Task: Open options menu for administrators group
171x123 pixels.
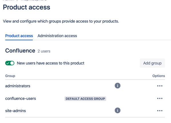Action: point(160,86)
